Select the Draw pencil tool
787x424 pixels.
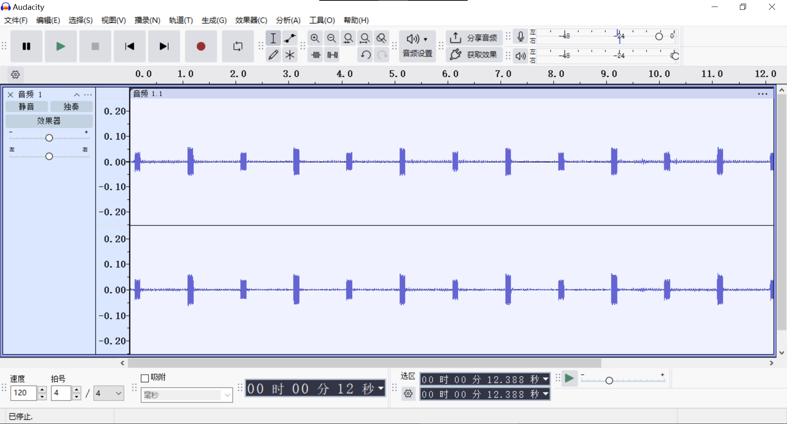point(273,54)
